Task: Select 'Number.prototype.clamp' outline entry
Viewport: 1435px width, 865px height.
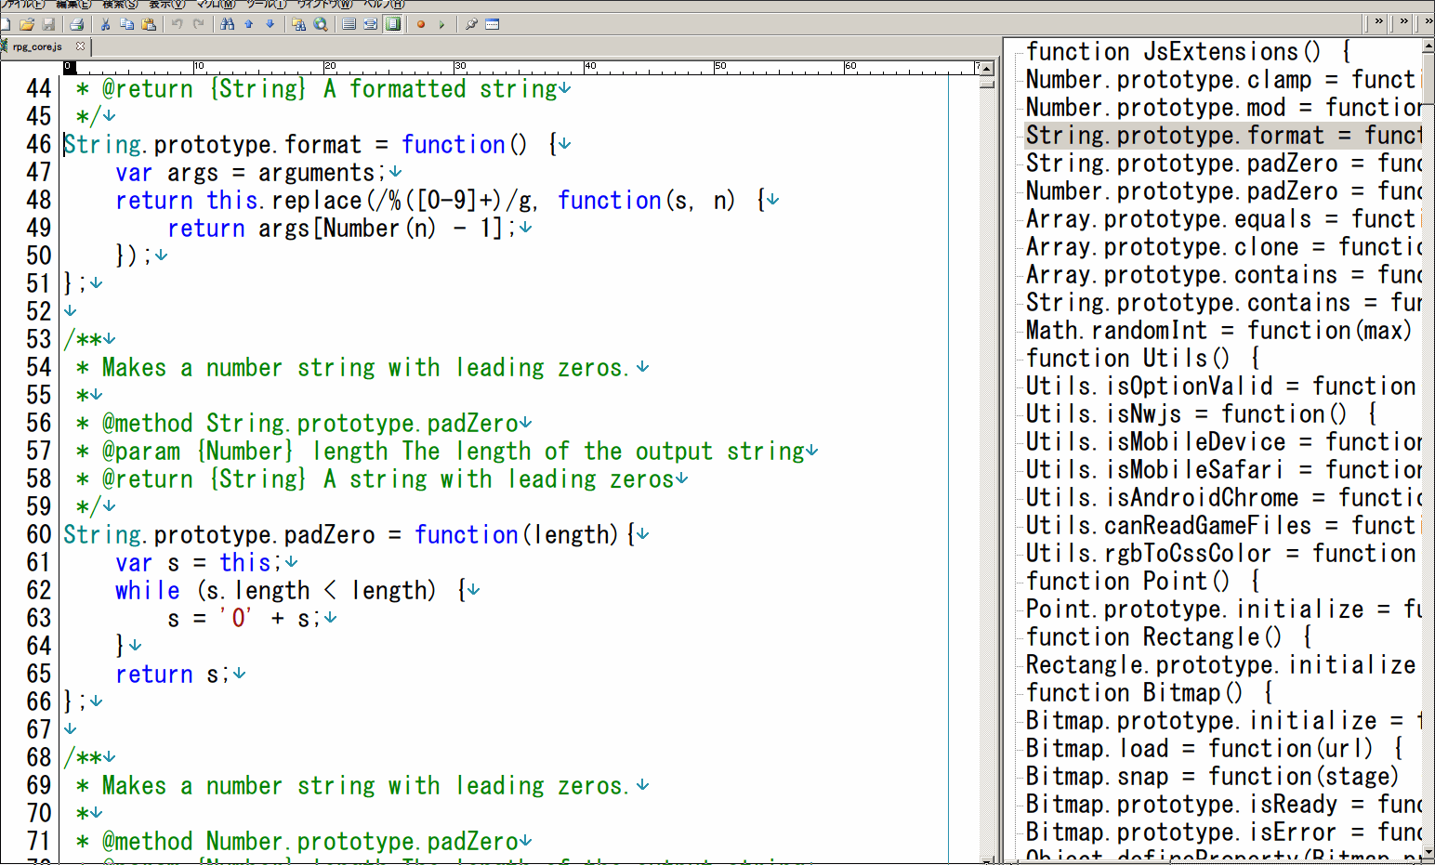Action: point(1222,79)
